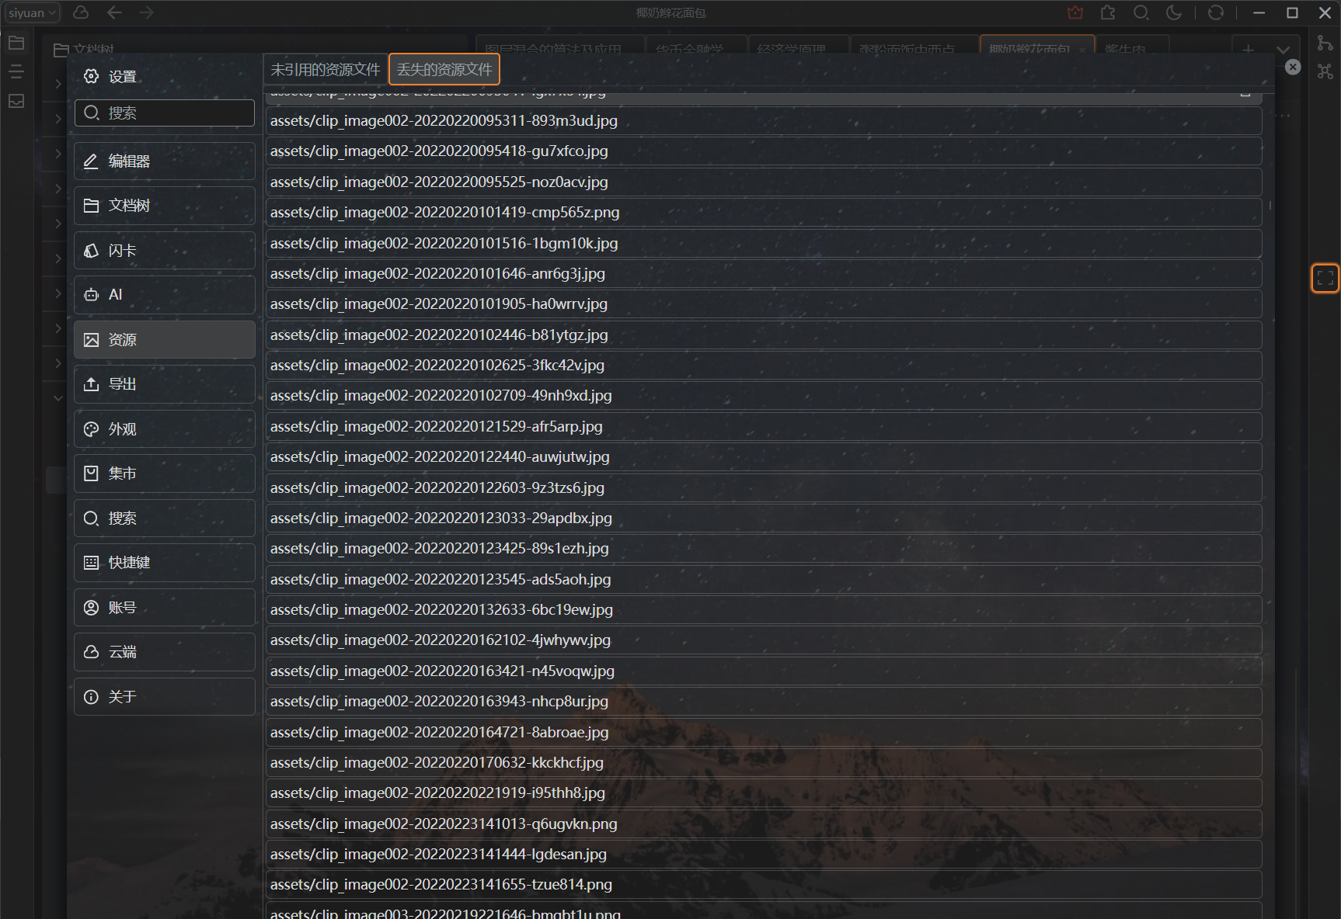Select asset clip_image002-20220220123425-89s1ezh.jpg
This screenshot has width=1341, height=919.
point(764,549)
